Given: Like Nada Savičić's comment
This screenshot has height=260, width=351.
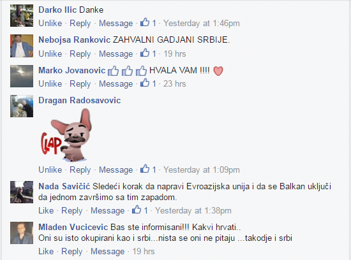Looking at the screenshot, I should 46,210.
